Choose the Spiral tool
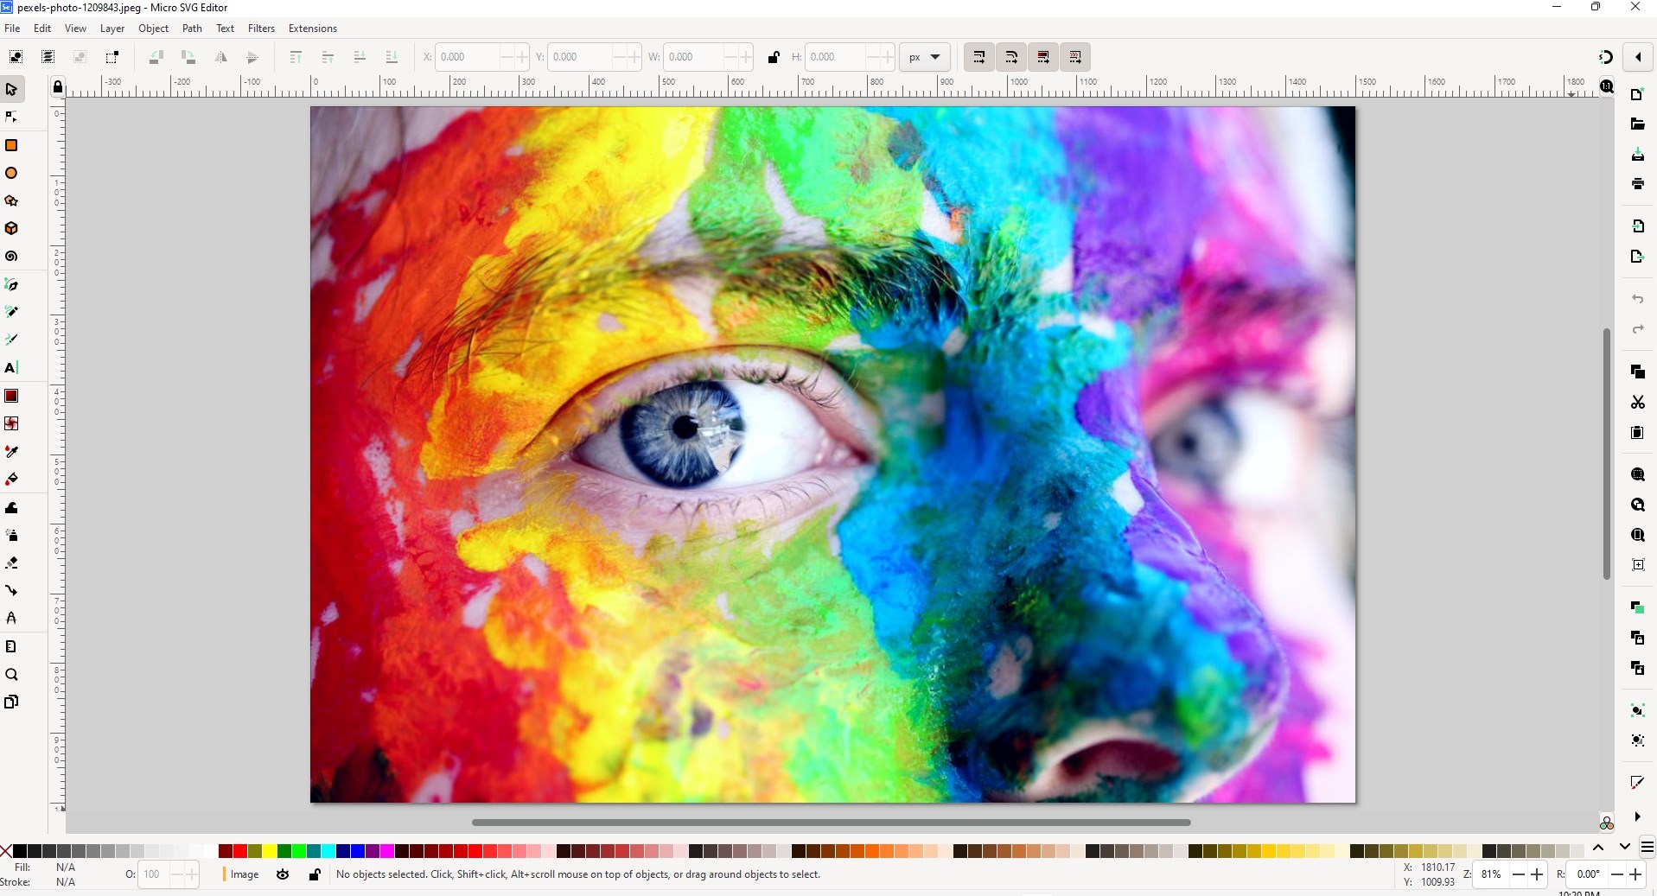This screenshot has height=896, width=1657. point(11,257)
